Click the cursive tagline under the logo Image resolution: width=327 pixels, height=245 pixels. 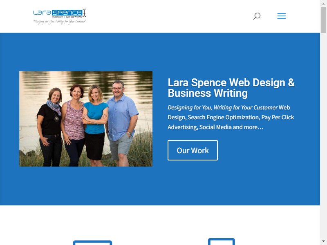click(x=60, y=22)
